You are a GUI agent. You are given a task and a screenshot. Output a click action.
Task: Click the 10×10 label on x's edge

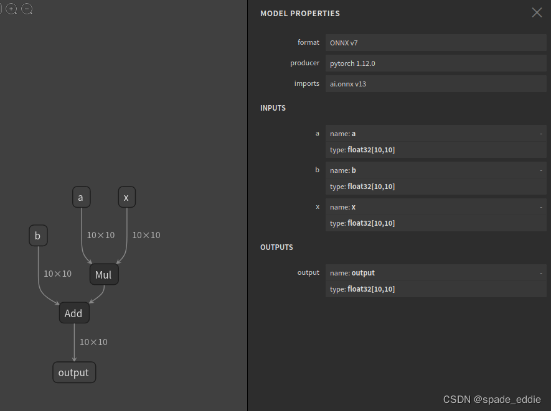[146, 235]
